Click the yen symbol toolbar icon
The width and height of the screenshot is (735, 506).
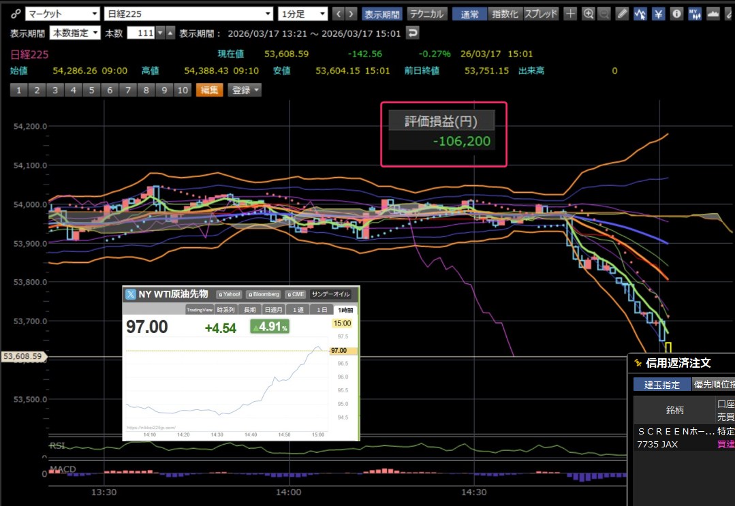pos(658,14)
